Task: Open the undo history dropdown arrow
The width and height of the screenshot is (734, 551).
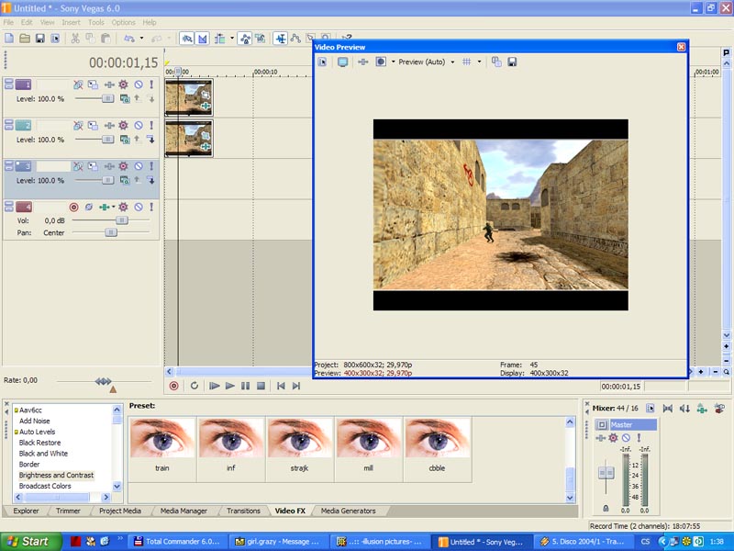Action: click(x=141, y=39)
